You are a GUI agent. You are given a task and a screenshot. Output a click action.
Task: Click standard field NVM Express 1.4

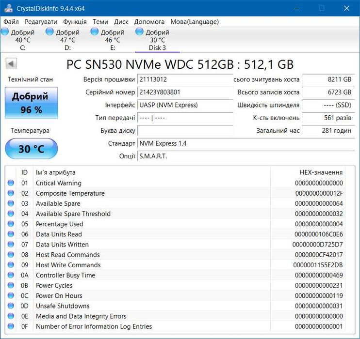[246, 143]
